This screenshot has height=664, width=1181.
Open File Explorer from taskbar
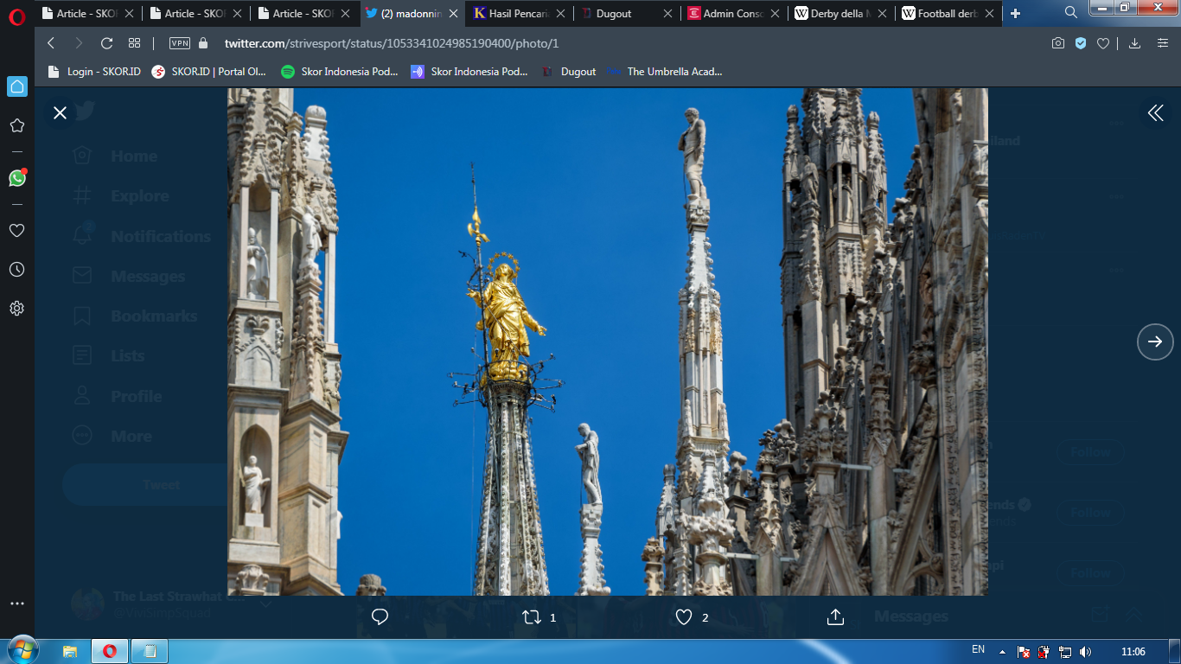(70, 651)
